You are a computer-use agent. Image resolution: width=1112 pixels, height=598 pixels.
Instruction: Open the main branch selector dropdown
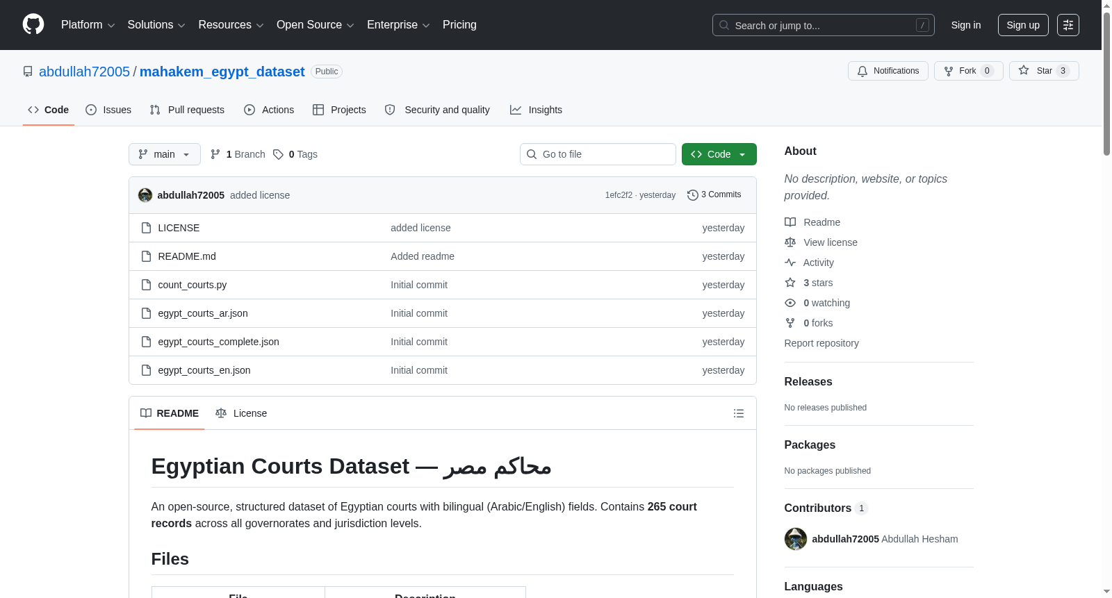[x=165, y=154]
